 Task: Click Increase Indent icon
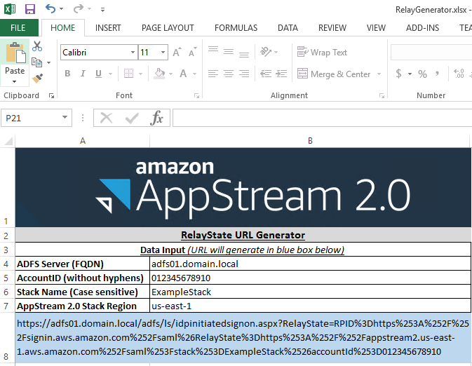pyautogui.click(x=281, y=74)
